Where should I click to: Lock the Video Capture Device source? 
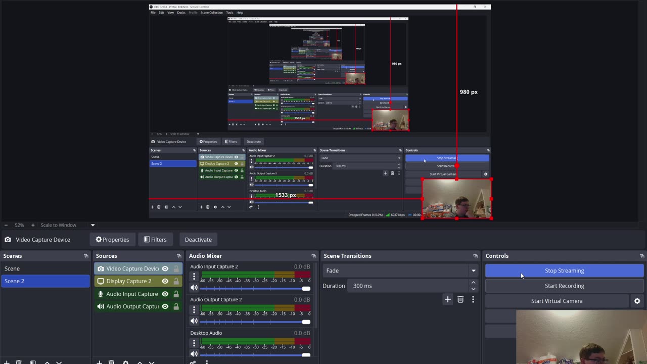[x=176, y=268]
